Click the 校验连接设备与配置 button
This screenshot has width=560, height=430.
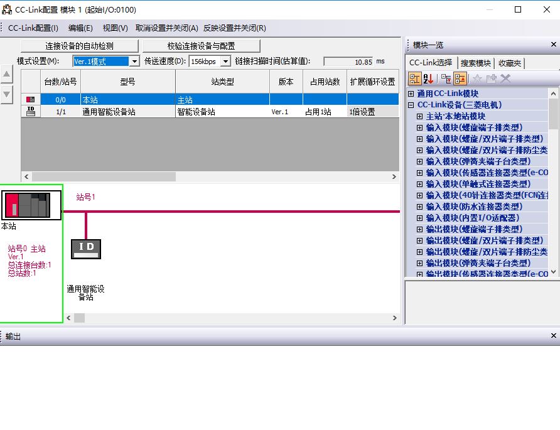pos(201,46)
